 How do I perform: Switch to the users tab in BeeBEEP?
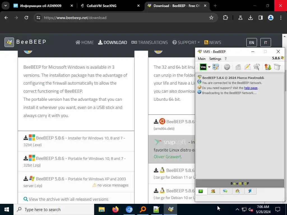click(x=213, y=191)
